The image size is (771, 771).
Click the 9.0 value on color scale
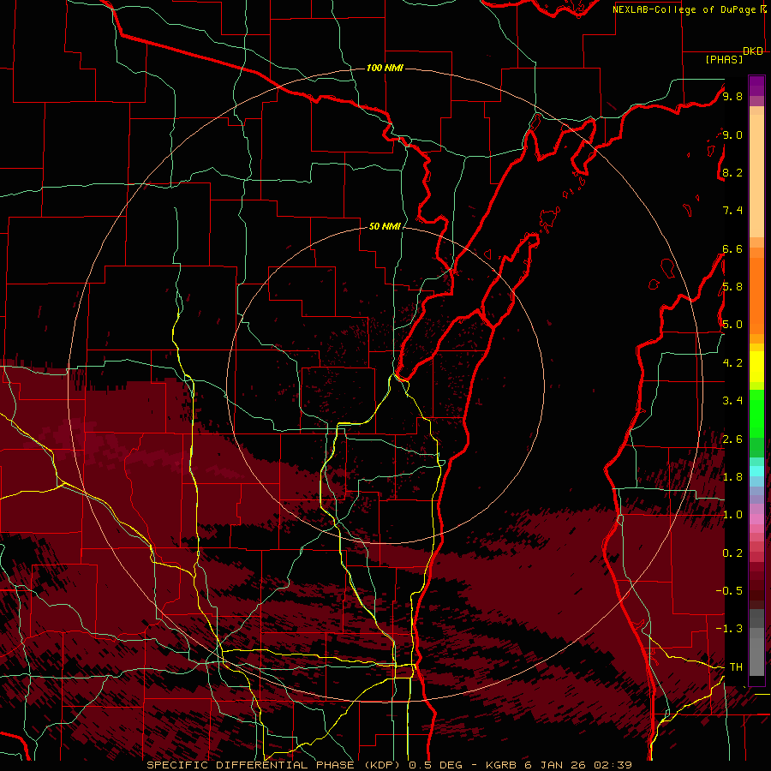[x=732, y=134]
